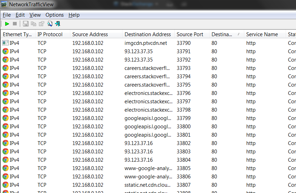
Task: Click http service name on port 33790 row
Action: click(251, 43)
